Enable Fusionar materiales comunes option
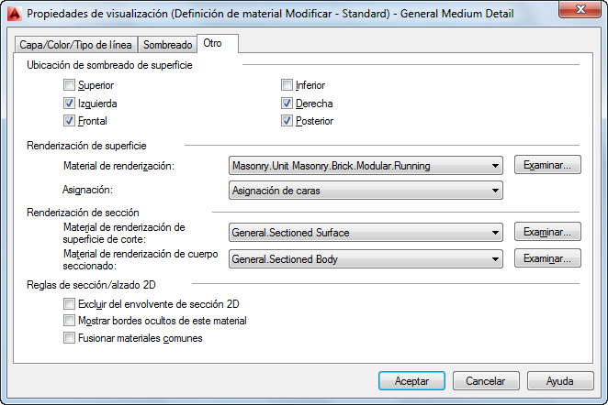This screenshot has height=405, width=608. [x=70, y=338]
